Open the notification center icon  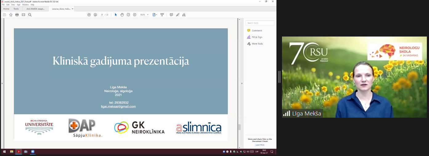[272, 152]
